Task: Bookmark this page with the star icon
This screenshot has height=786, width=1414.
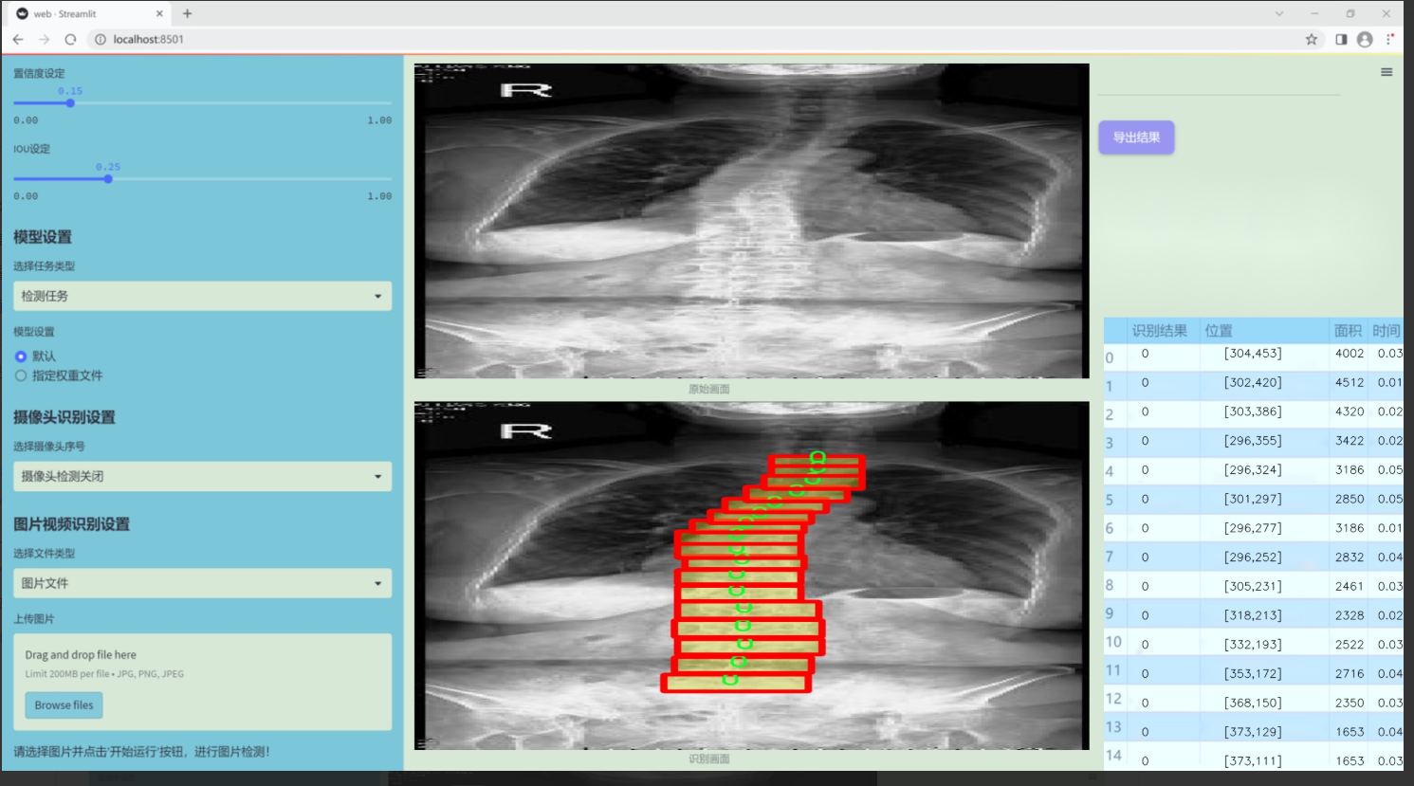Action: [x=1312, y=39]
